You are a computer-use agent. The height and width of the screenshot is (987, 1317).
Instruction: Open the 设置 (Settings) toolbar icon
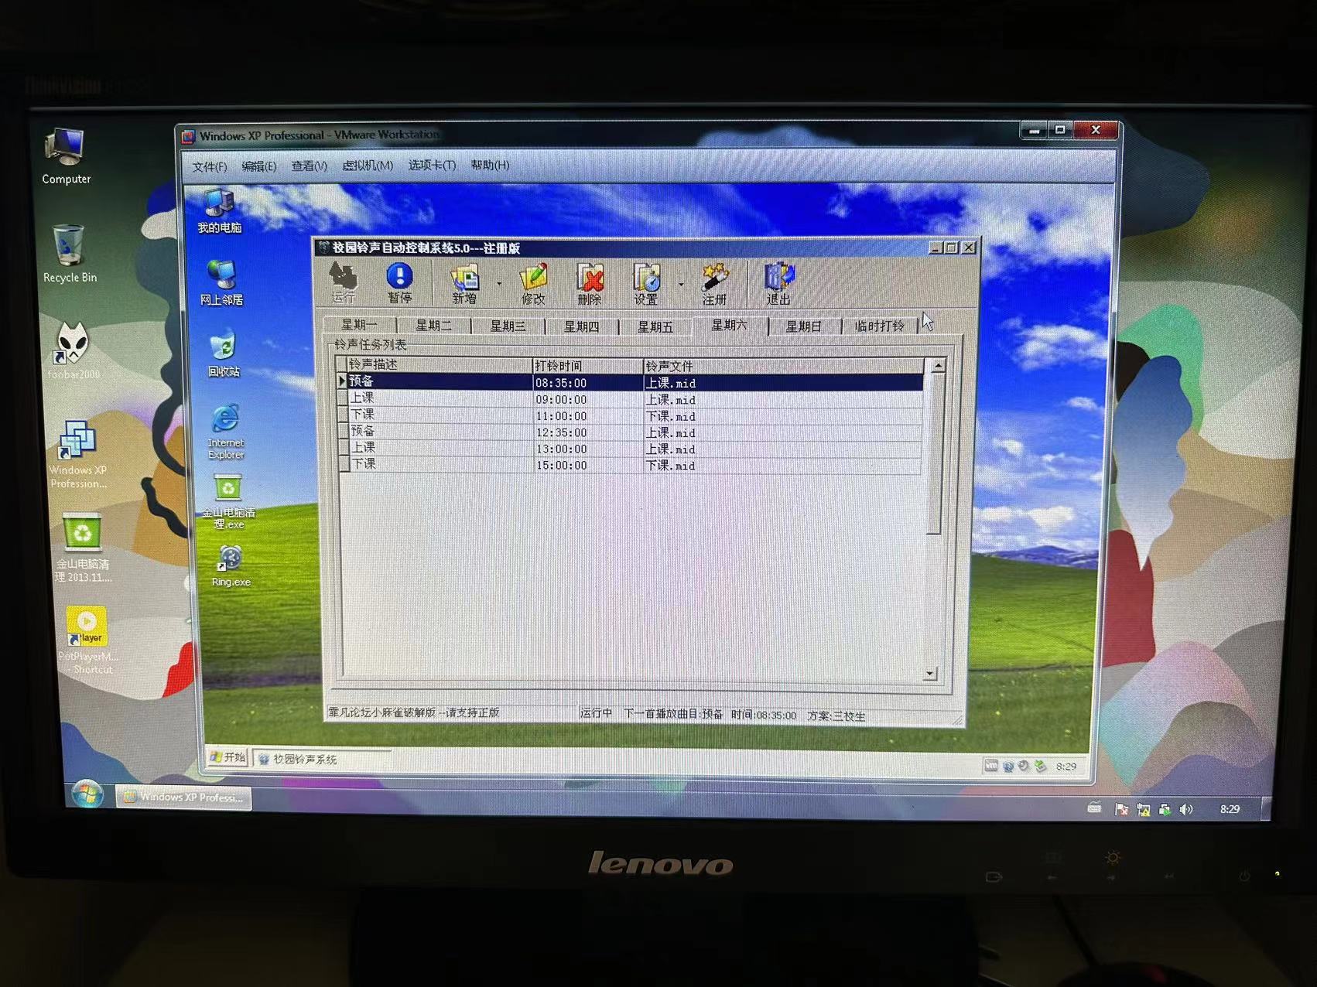pos(646,282)
